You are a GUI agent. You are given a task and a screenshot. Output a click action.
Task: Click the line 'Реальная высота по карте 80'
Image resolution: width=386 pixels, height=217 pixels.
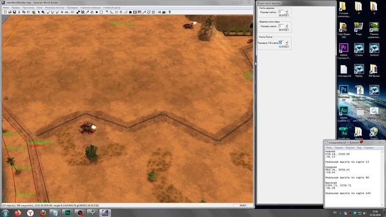click(347, 177)
